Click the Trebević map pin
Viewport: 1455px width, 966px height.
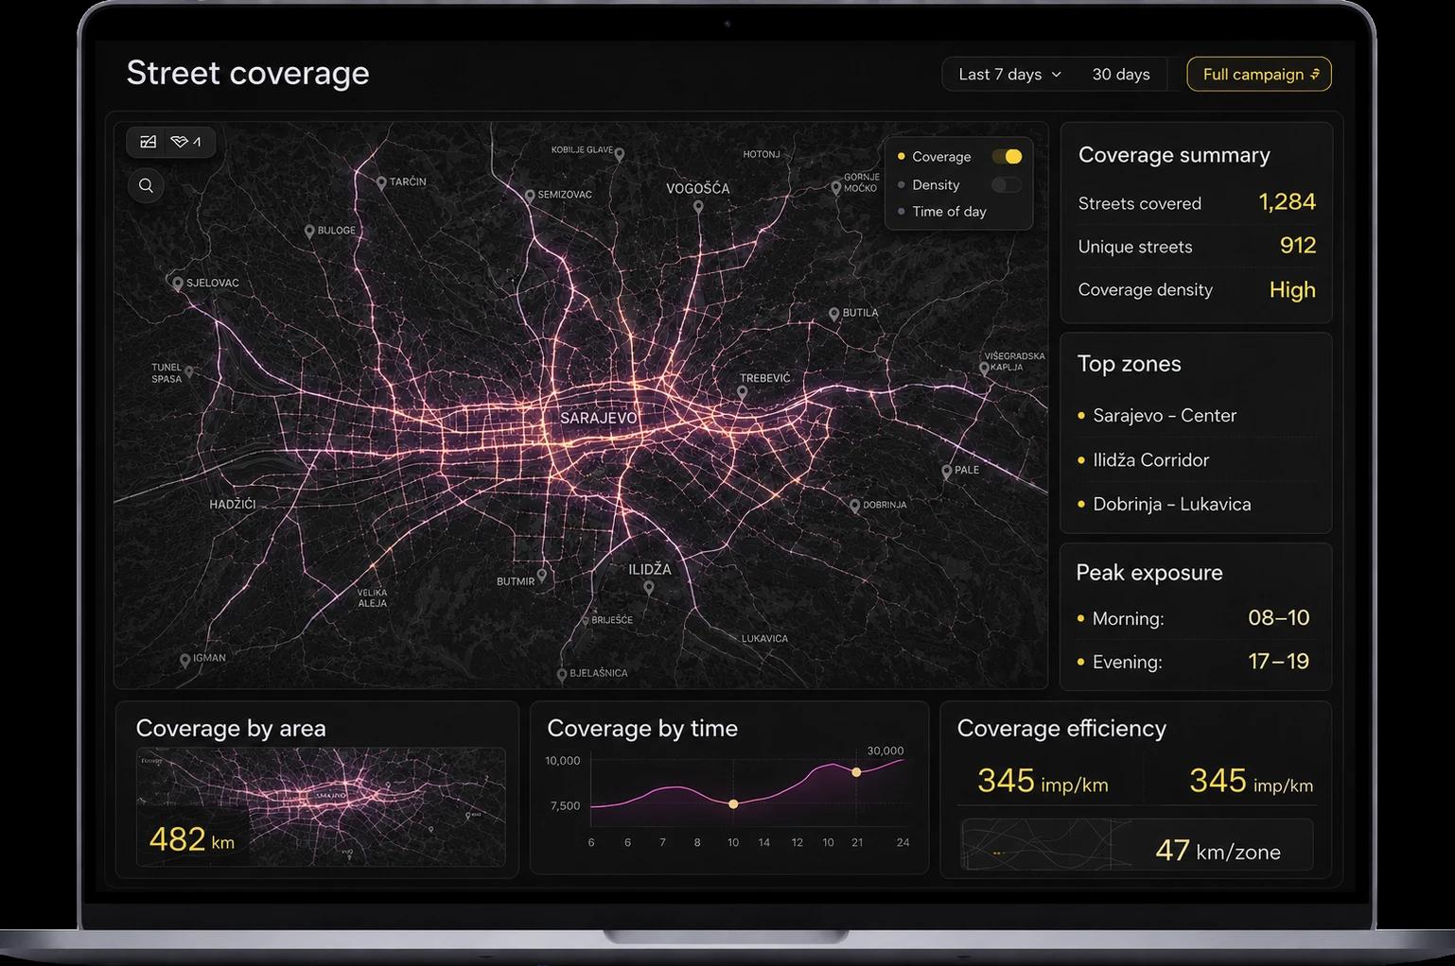(x=743, y=392)
